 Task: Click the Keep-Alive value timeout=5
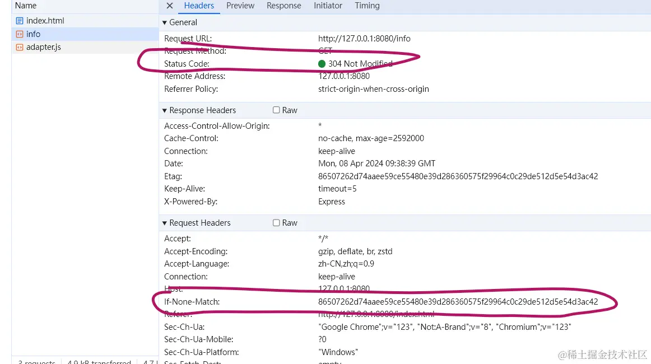click(337, 189)
